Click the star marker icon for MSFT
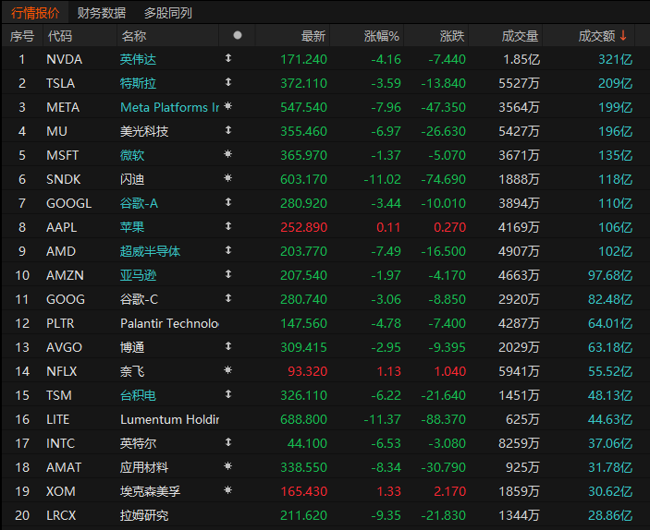 click(228, 154)
